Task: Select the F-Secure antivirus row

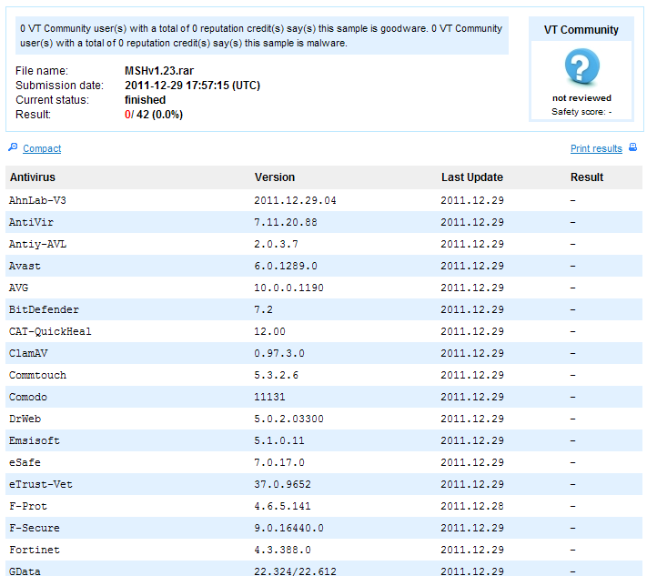Action: click(x=32, y=528)
